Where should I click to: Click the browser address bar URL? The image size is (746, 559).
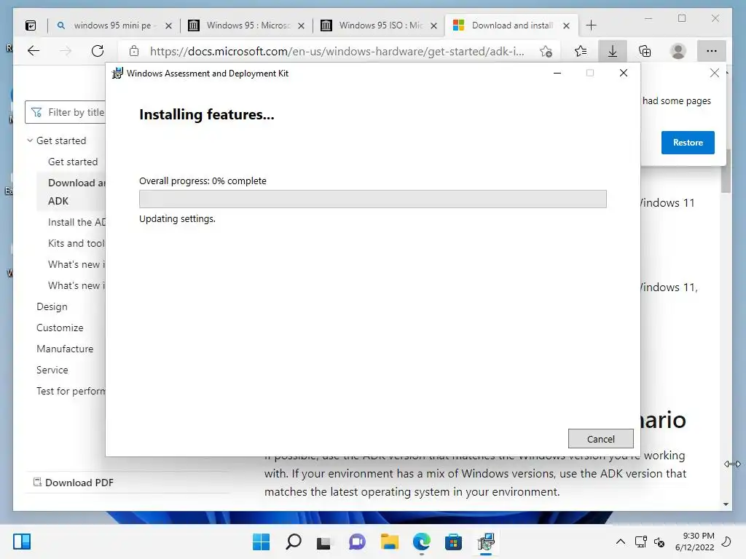pyautogui.click(x=337, y=52)
